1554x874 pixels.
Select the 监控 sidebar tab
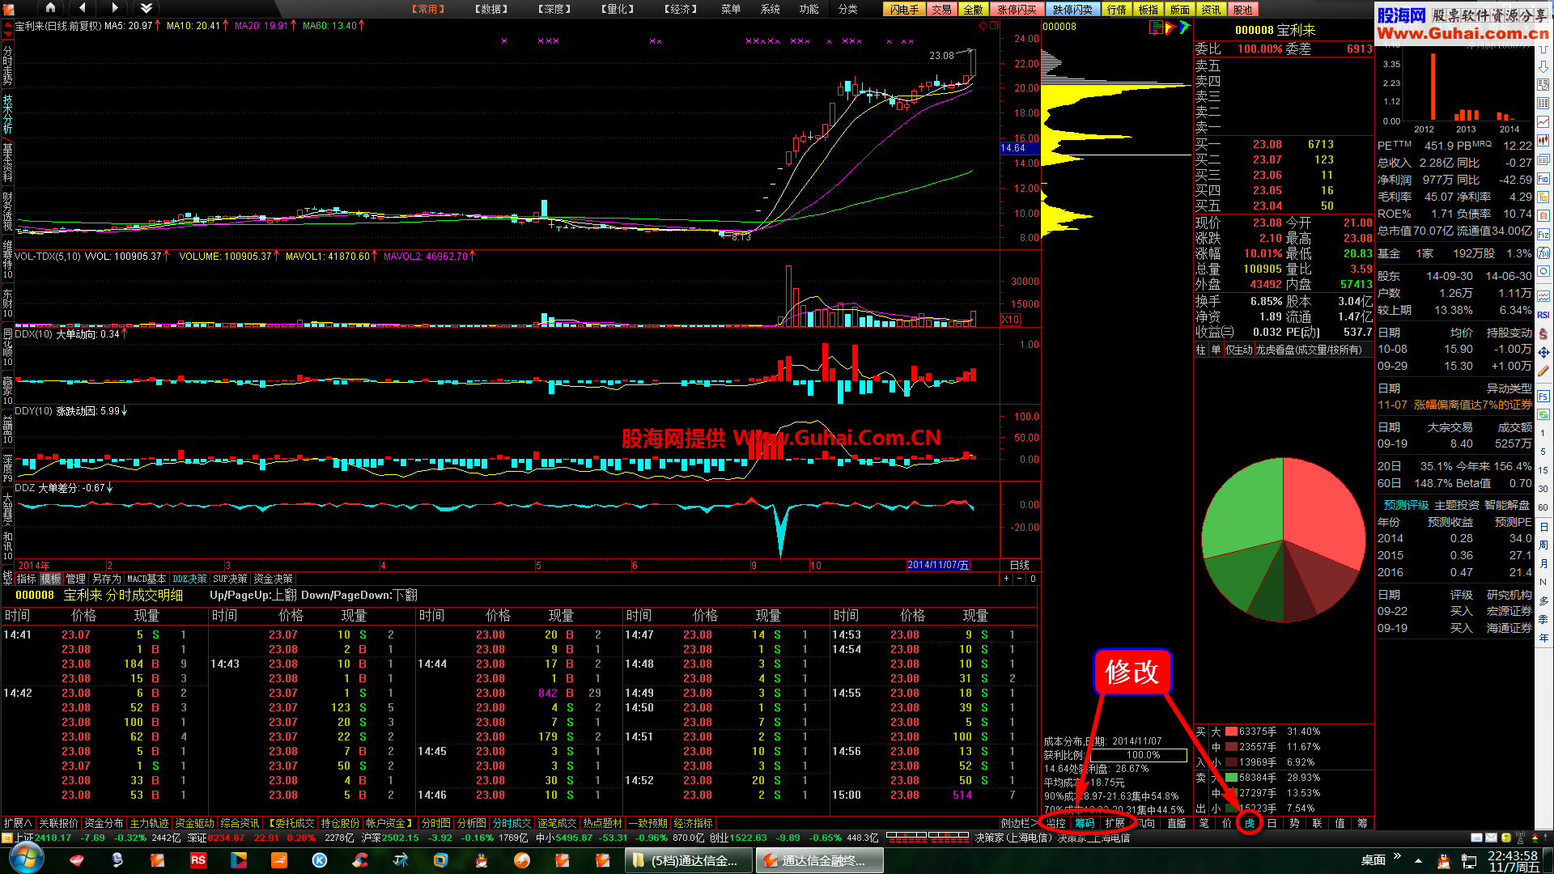[1056, 823]
